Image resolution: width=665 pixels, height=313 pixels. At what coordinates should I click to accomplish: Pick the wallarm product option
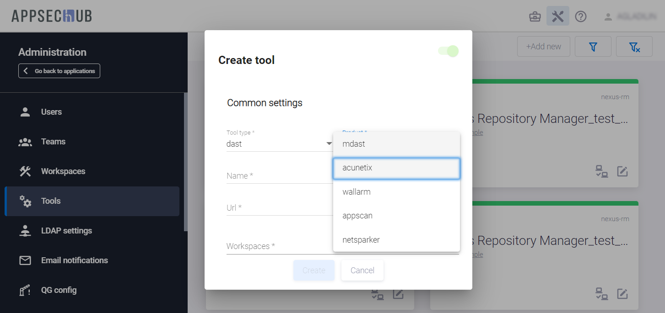[396, 192]
